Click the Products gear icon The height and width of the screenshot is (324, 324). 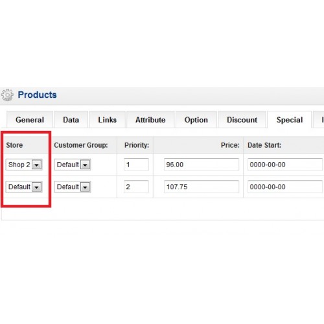7,95
